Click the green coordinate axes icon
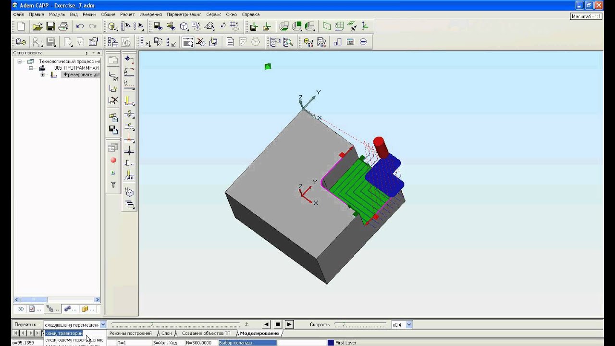 tap(365, 26)
